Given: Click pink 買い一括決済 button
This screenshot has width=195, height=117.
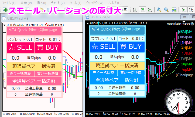Looking at the screenshot, I should (x=48, y=74).
